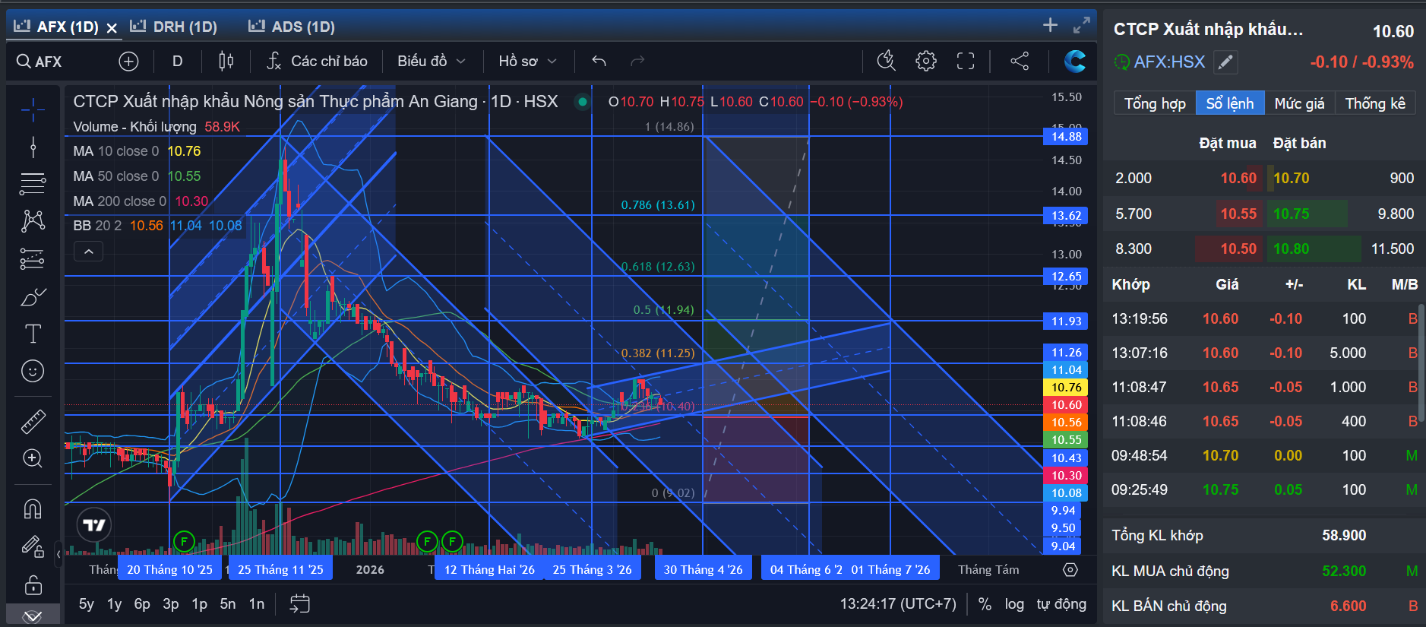Open 'Các chỉ báo' indicators dialog
1426x627 pixels.
[x=317, y=62]
